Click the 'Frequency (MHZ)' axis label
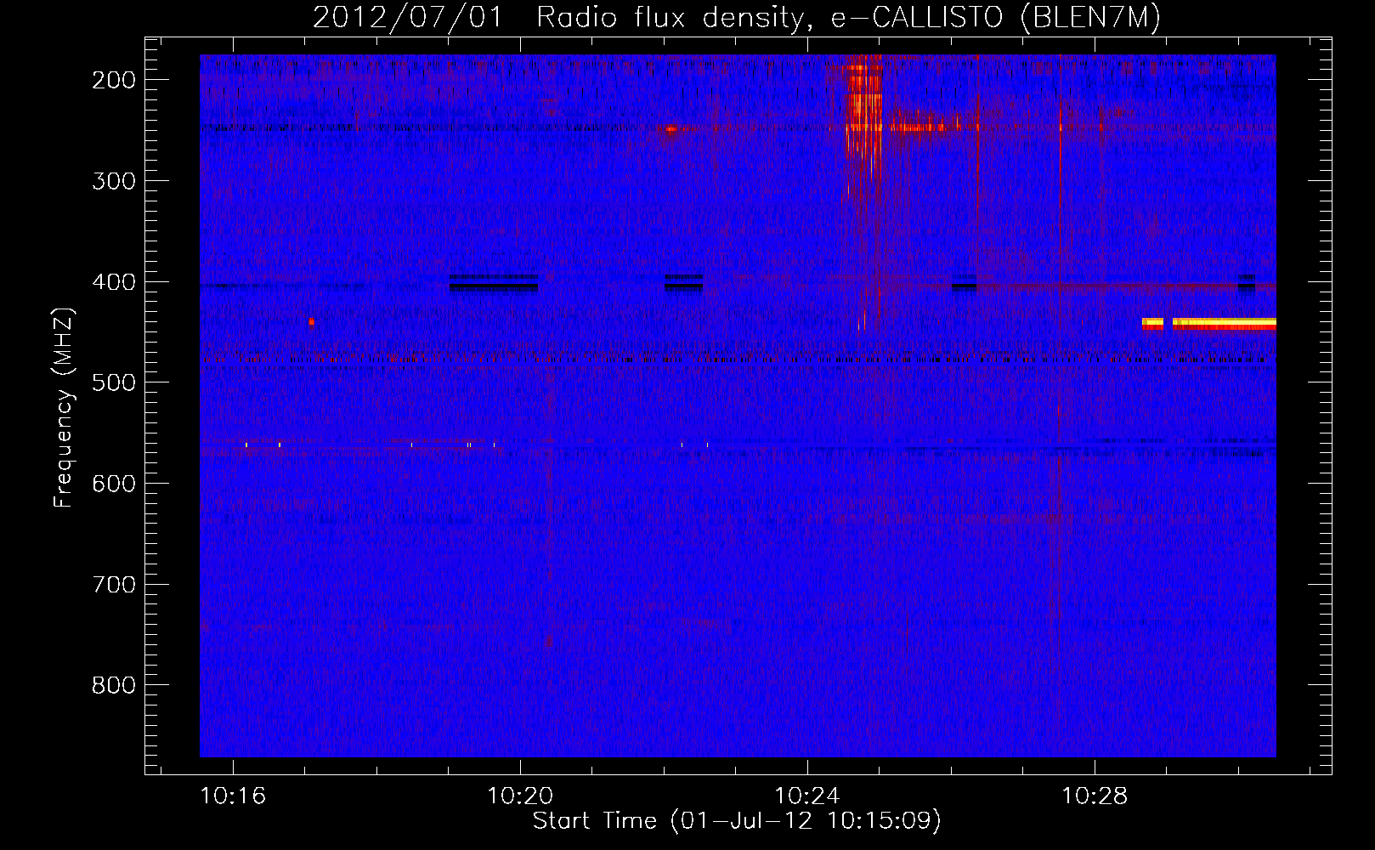 pos(64,407)
